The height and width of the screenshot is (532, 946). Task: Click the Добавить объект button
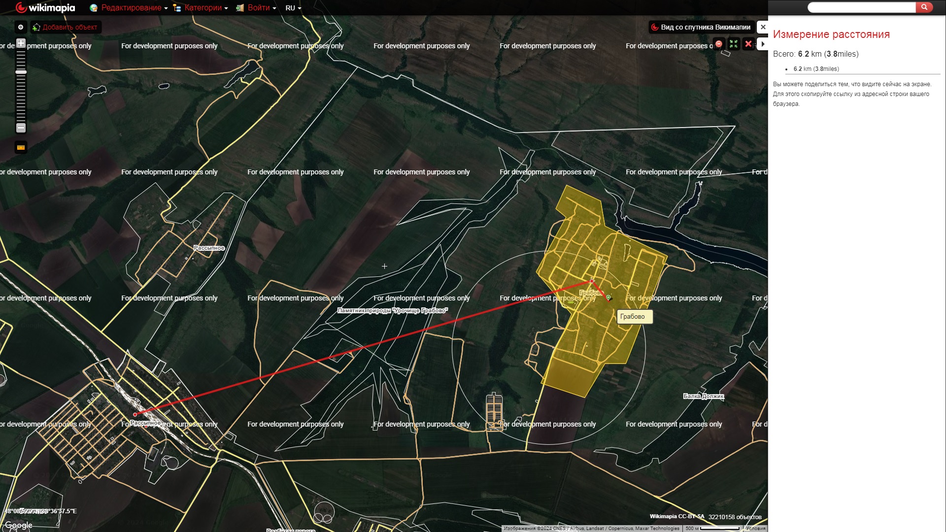coord(66,27)
